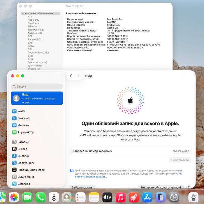Open Доступність accessibility settings
The width and height of the screenshot is (204, 204).
37,163
